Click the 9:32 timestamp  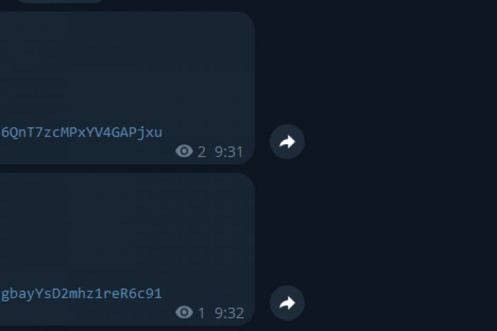tap(229, 313)
